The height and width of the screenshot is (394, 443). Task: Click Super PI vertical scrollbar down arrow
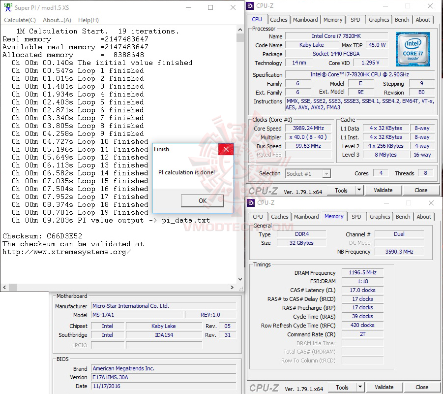coord(240,279)
